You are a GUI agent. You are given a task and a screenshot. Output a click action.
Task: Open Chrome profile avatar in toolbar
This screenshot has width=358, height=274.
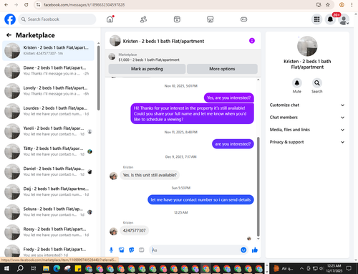pyautogui.click(x=342, y=4)
